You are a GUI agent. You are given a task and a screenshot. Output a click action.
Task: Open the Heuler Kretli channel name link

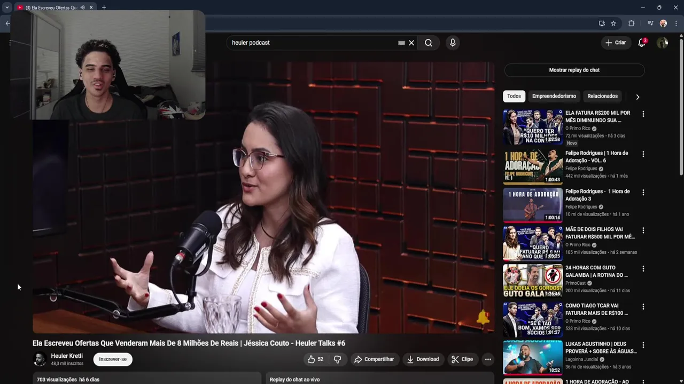tap(67, 356)
